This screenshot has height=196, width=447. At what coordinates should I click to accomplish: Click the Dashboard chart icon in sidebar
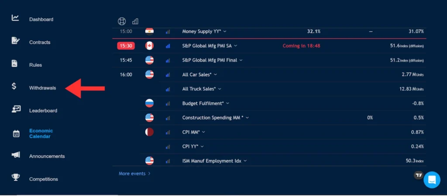point(15,18)
